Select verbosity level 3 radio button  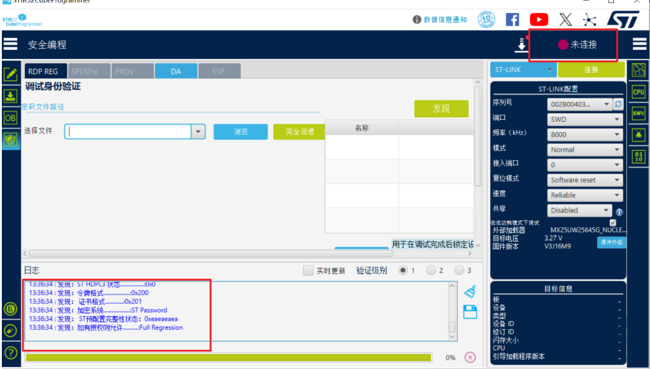pyautogui.click(x=460, y=270)
